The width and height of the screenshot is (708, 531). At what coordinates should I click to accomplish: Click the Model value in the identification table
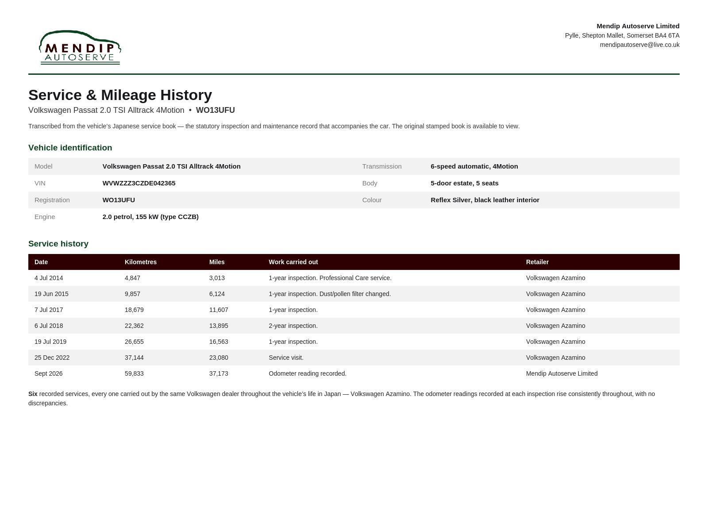click(x=172, y=166)
